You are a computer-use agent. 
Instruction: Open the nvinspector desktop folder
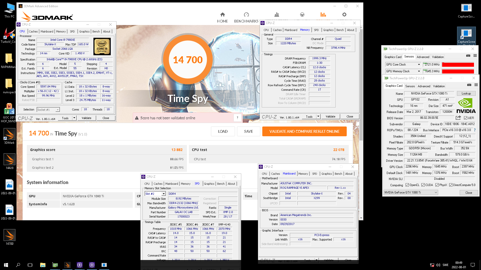[x=9, y=86]
